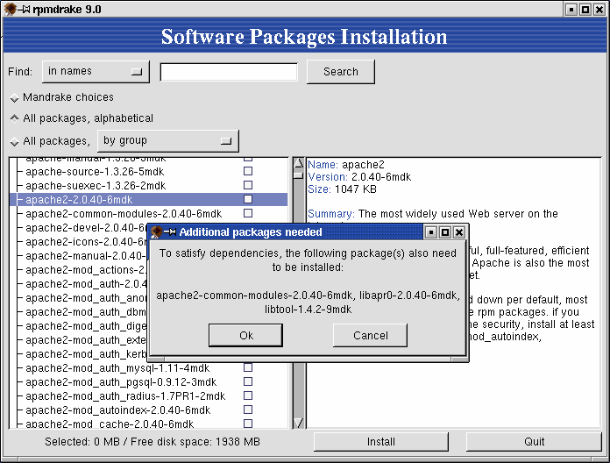Viewport: 610px width, 463px height.
Task: Open the 'in names' search dropdown
Action: point(96,72)
